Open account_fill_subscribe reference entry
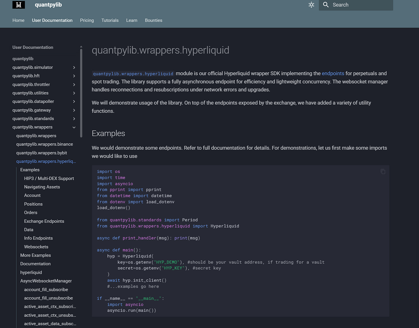419x328 pixels. pos(46,290)
